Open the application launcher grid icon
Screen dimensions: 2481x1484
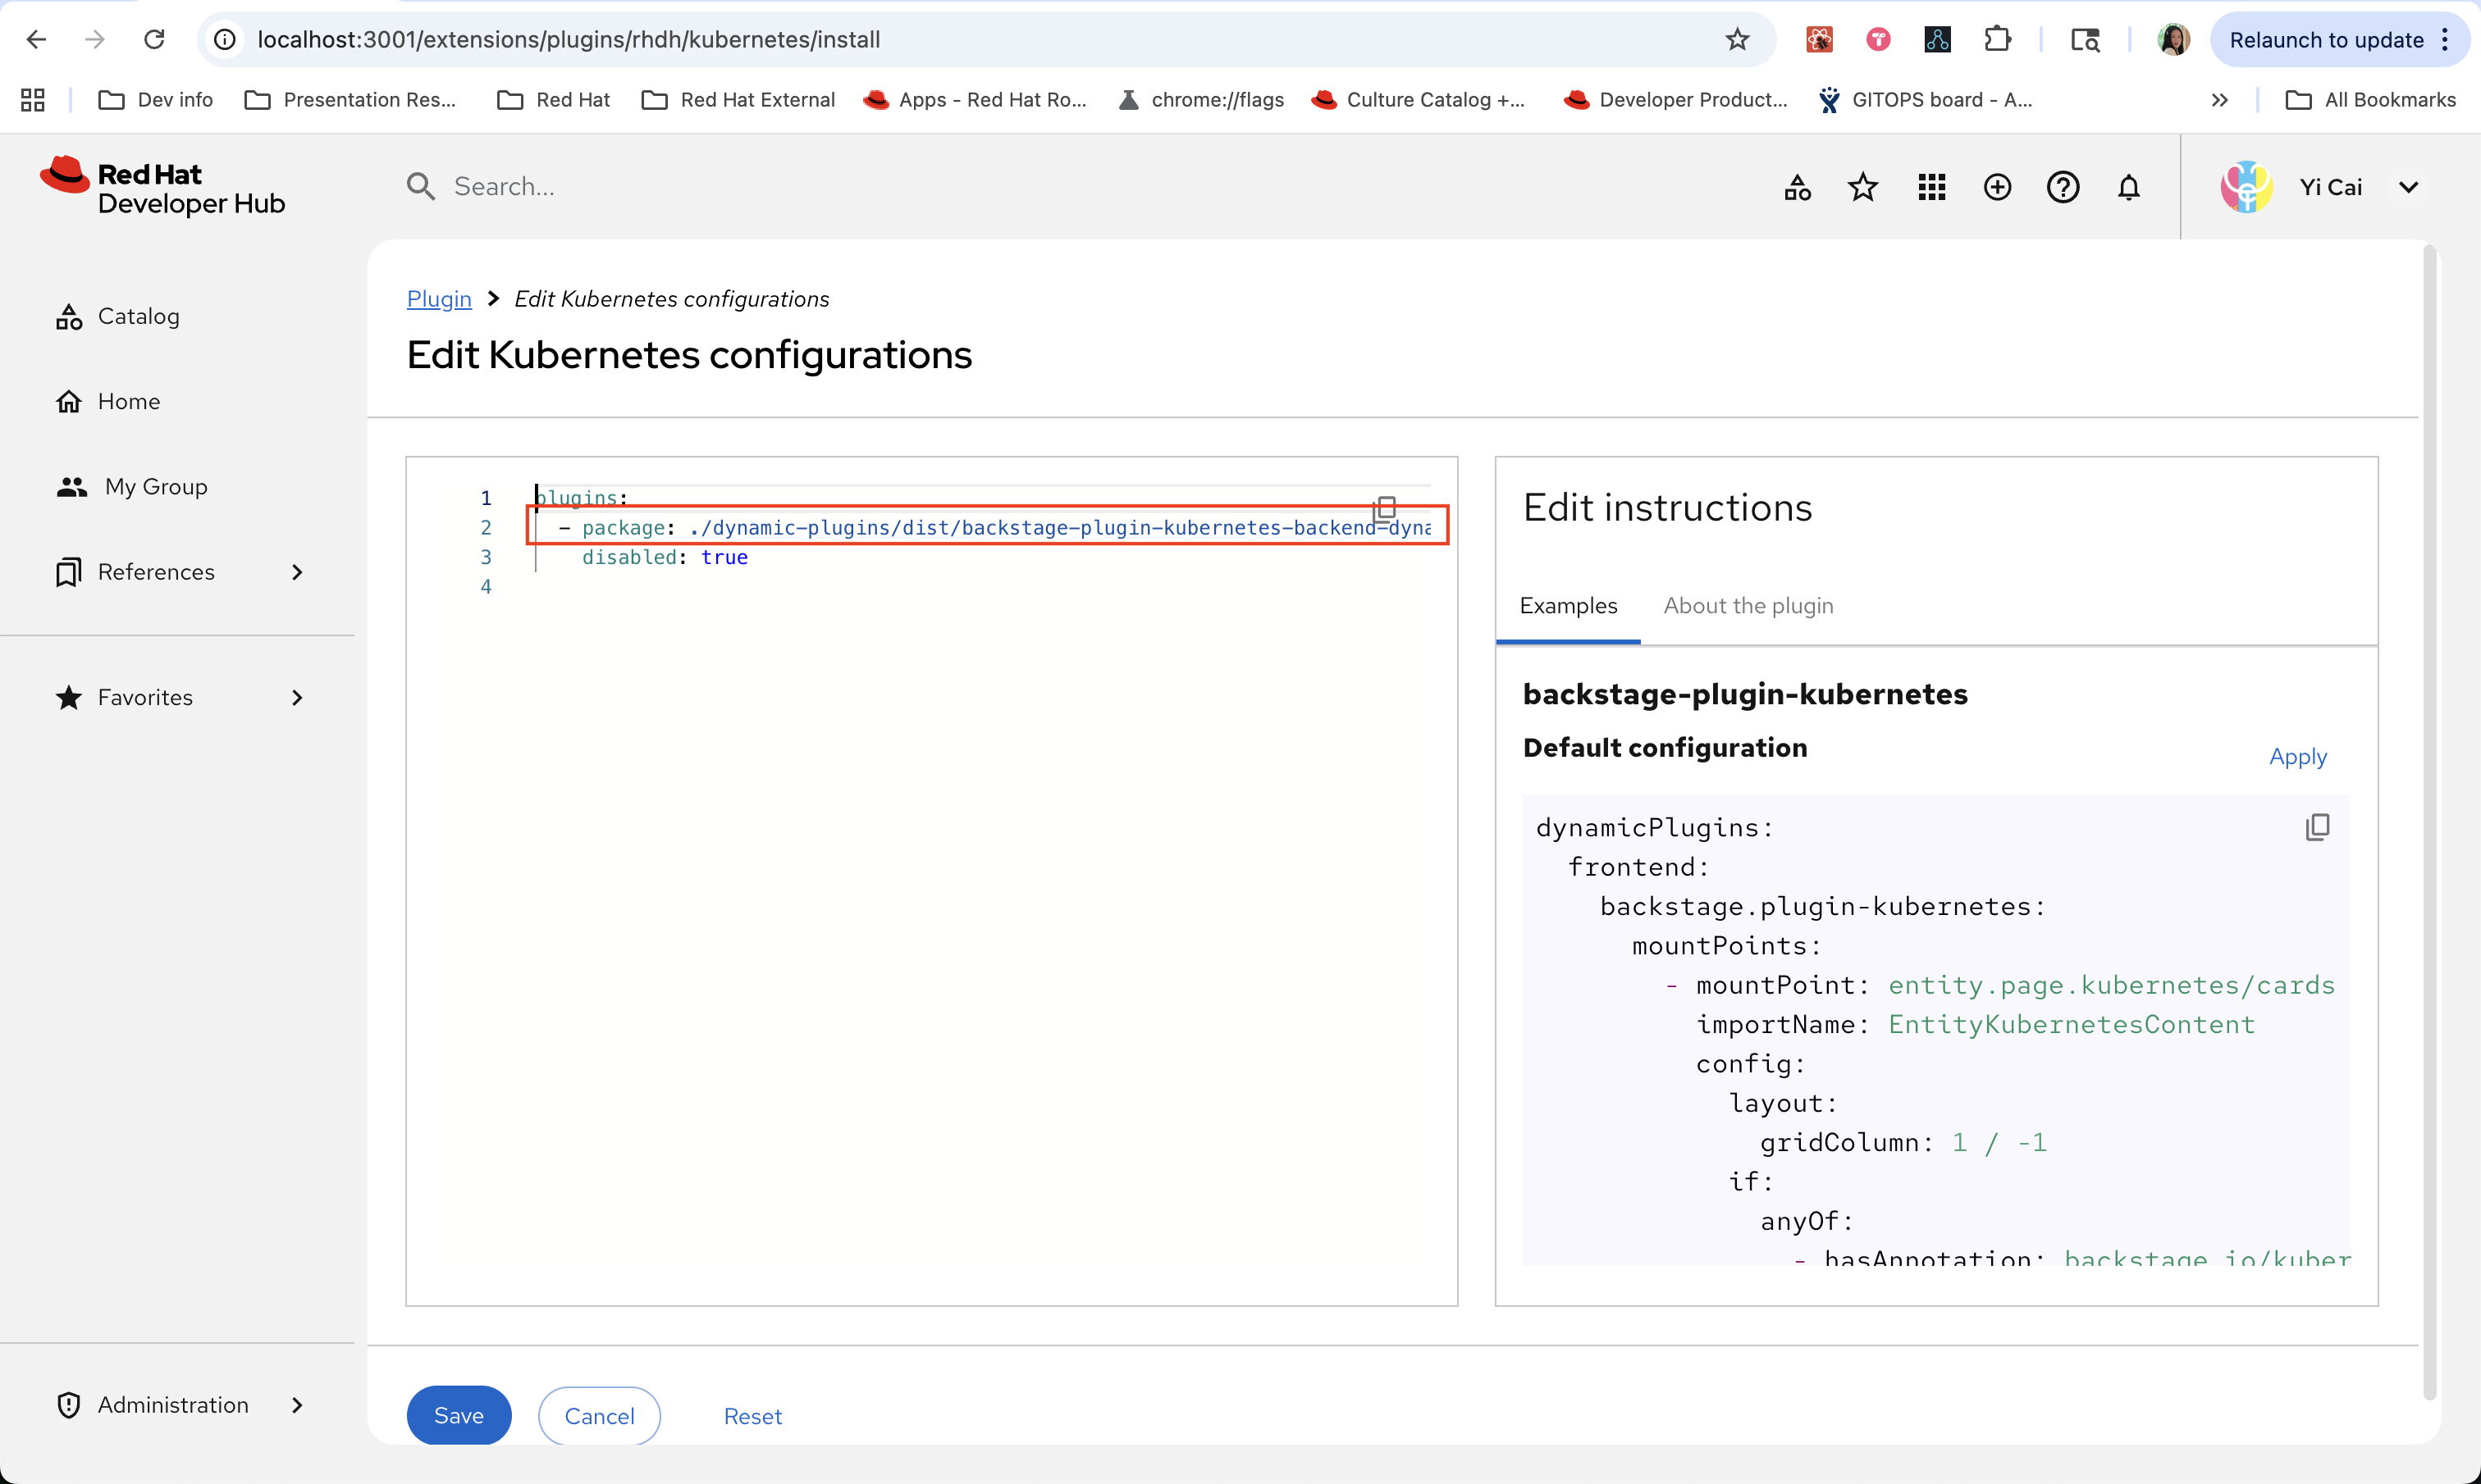point(1930,187)
